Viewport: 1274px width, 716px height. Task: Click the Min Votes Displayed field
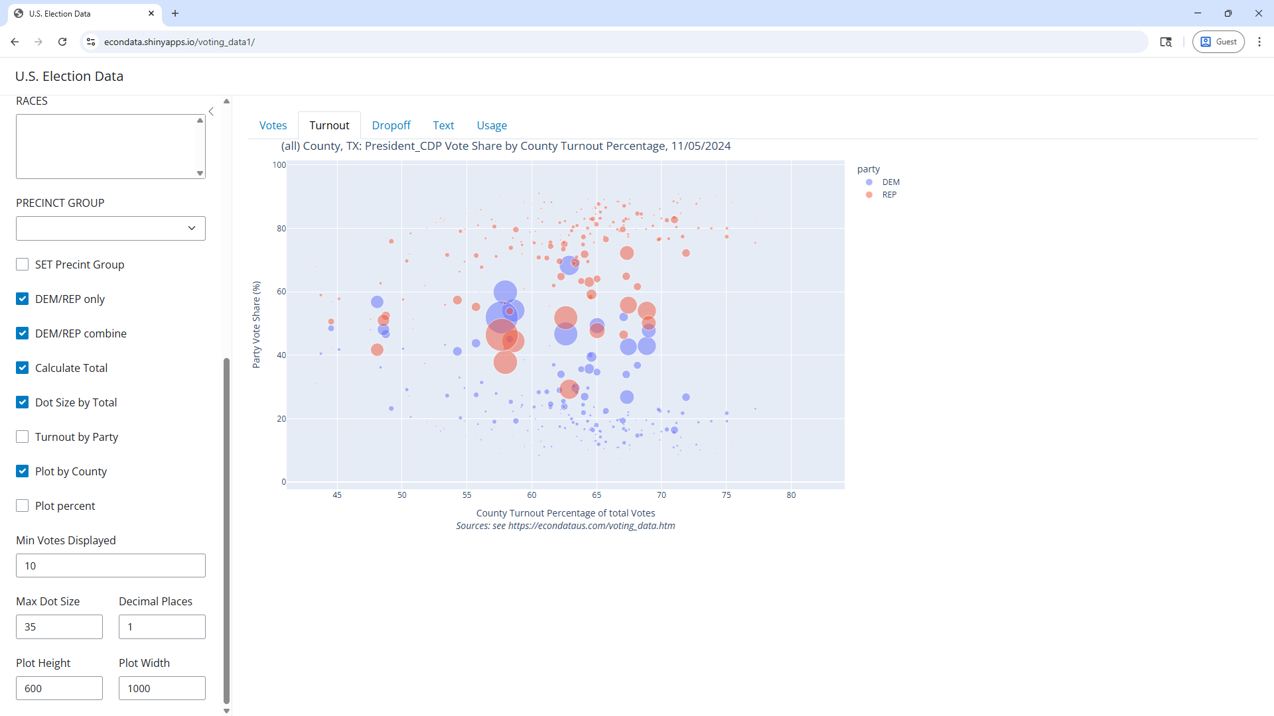click(x=111, y=566)
